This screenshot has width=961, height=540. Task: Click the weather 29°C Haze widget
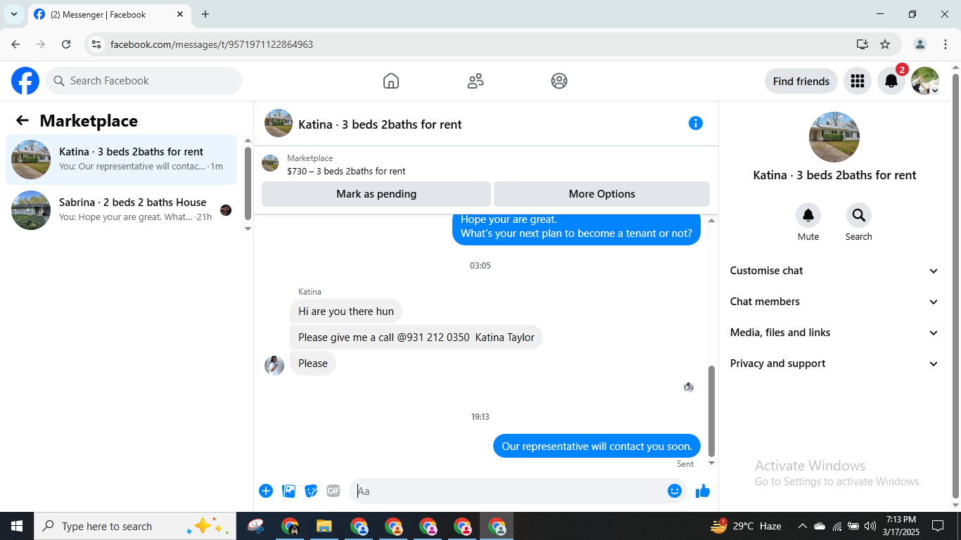pyautogui.click(x=746, y=526)
